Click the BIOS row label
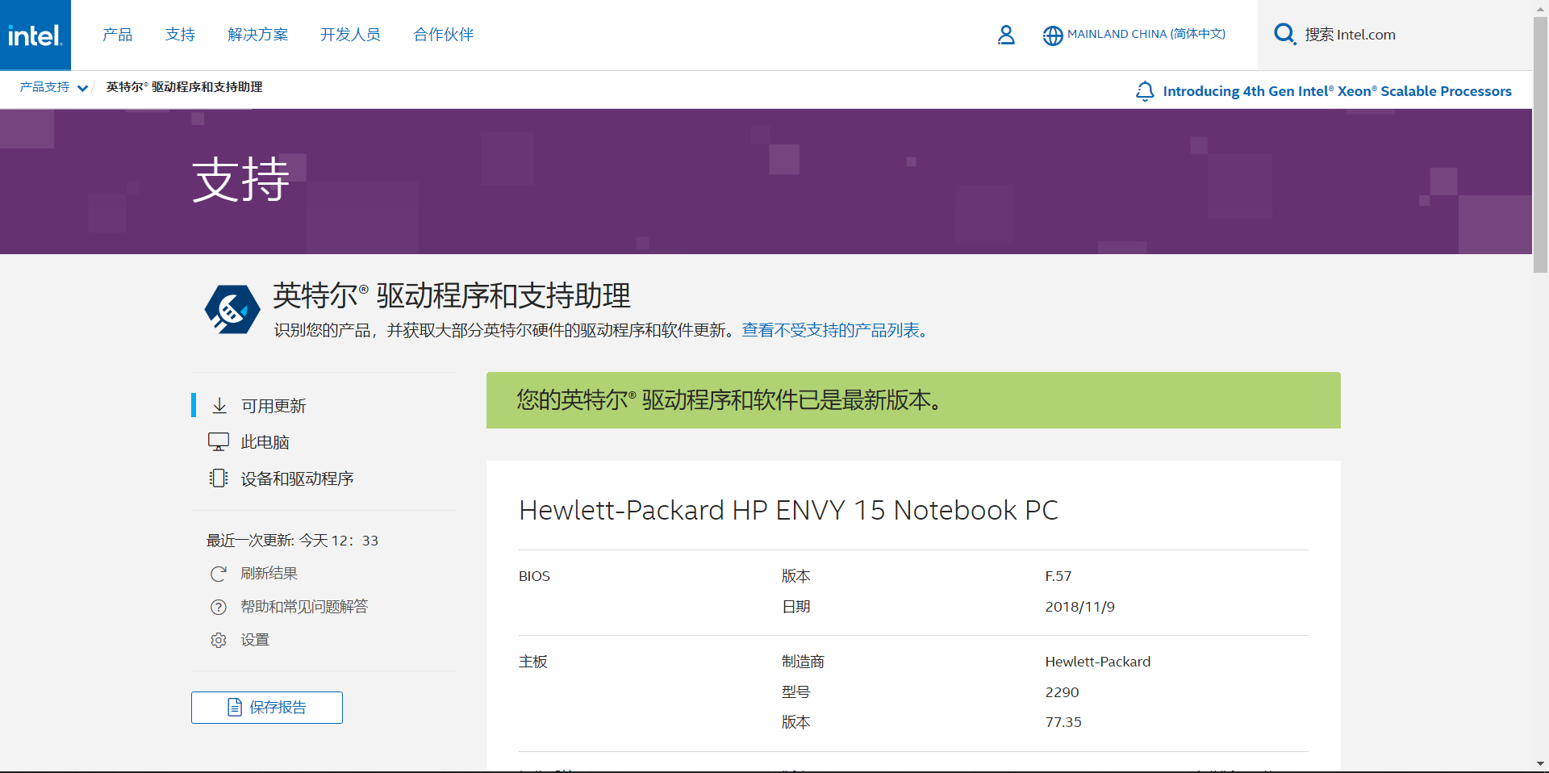The height and width of the screenshot is (773, 1549). [534, 576]
